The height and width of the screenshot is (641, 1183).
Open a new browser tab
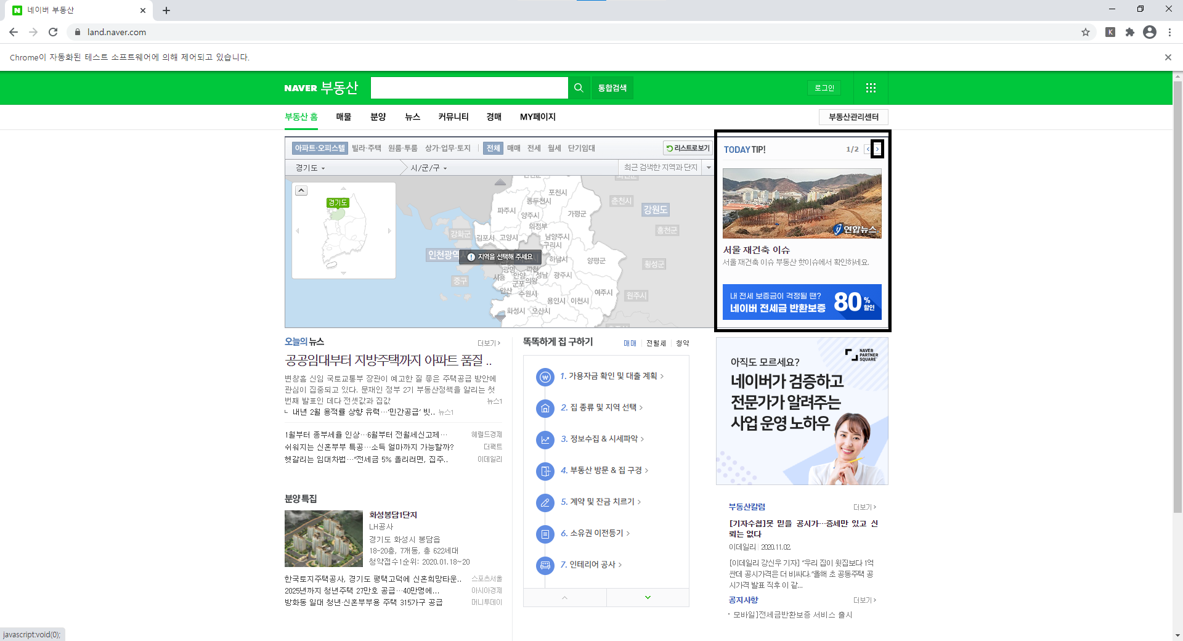coord(166,10)
